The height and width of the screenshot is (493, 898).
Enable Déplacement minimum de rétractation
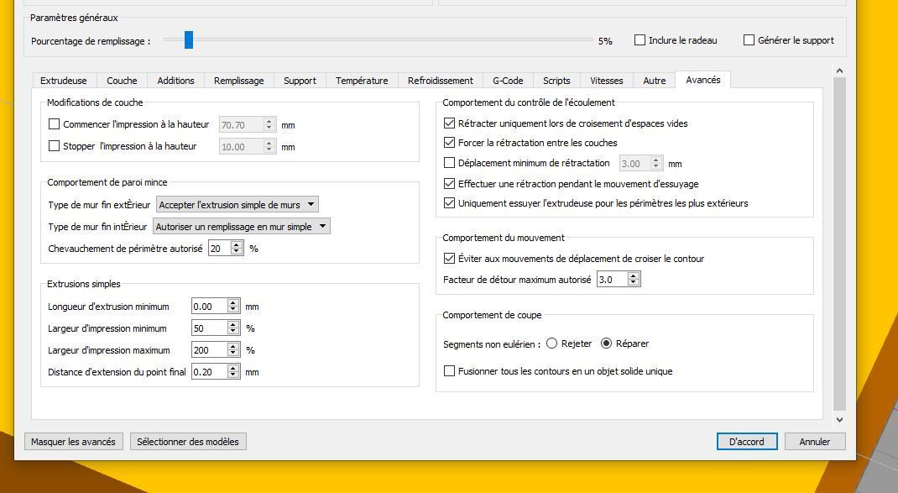point(450,163)
